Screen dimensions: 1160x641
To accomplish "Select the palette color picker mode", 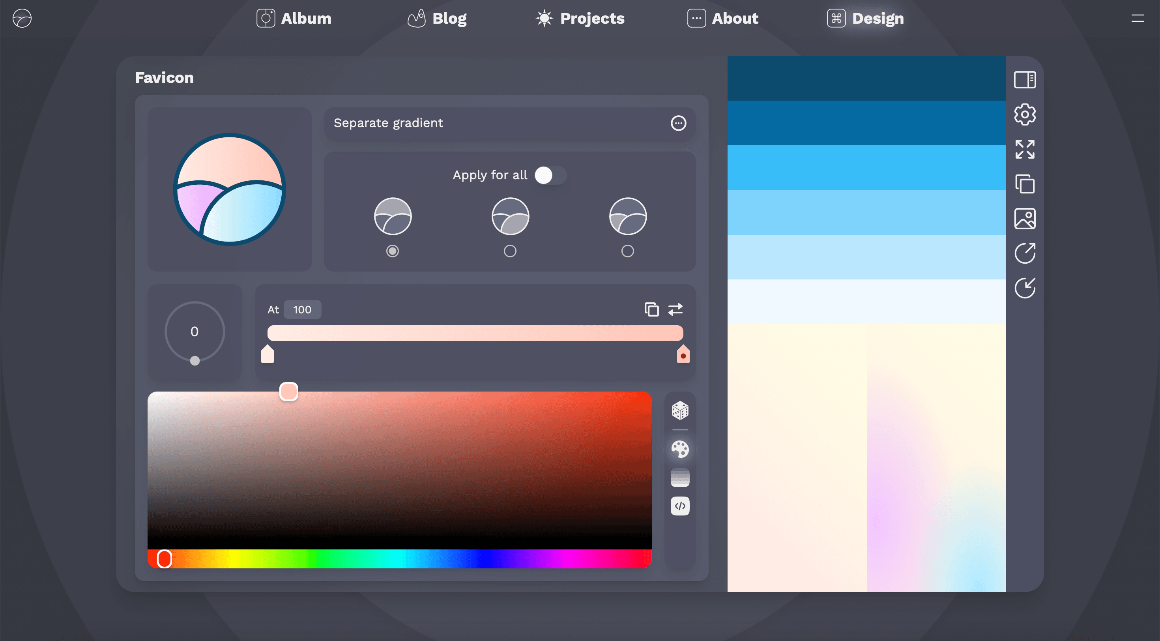I will pos(680,449).
